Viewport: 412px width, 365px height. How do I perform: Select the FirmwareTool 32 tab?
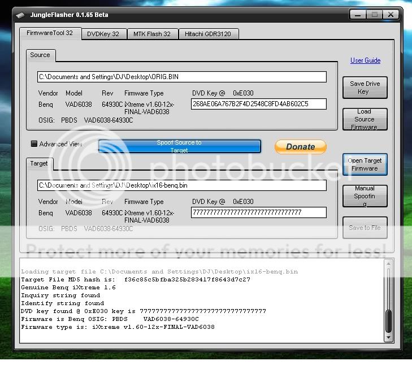[x=50, y=33]
